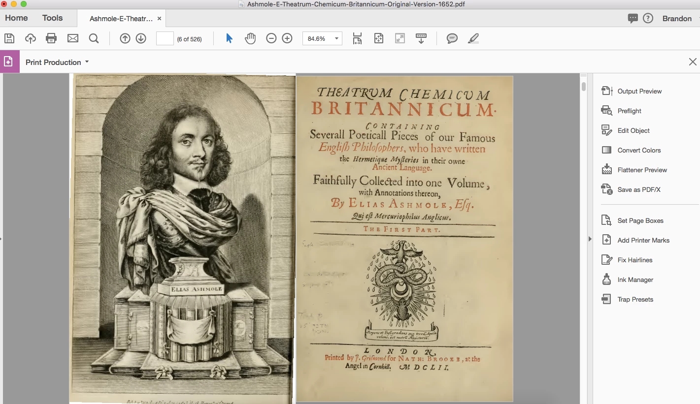This screenshot has height=404, width=700.
Task: Zoom in with plus icon
Action: point(287,38)
